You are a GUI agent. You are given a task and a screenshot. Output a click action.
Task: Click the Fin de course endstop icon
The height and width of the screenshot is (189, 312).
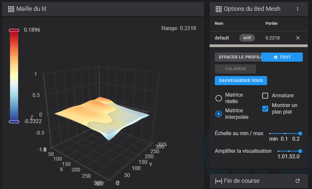click(x=218, y=181)
